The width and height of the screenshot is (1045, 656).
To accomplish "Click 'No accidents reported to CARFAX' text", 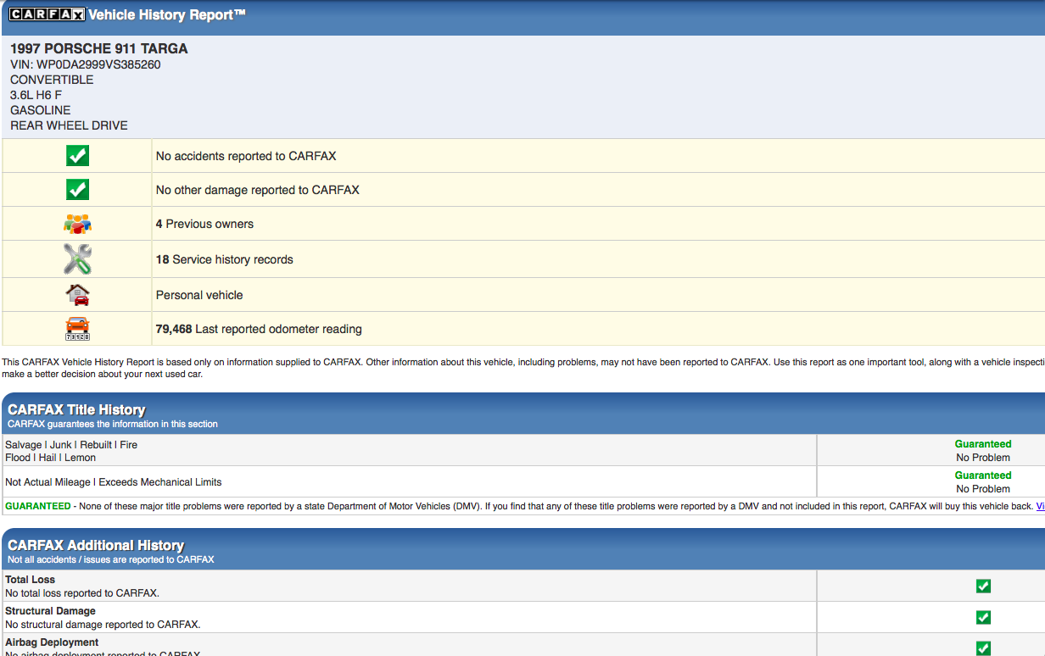I will 246,156.
